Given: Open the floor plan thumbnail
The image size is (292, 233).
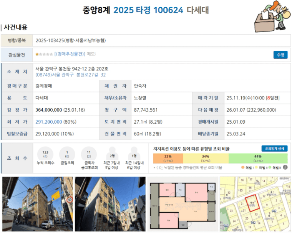Looking at the screenshot, I should (x=182, y=204).
